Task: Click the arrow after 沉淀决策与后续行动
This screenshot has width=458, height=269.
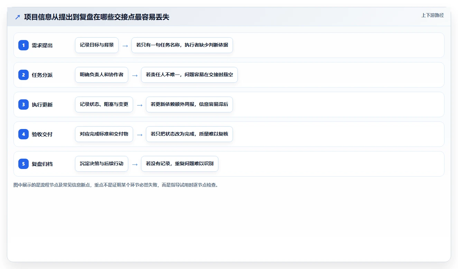Action: [135, 164]
